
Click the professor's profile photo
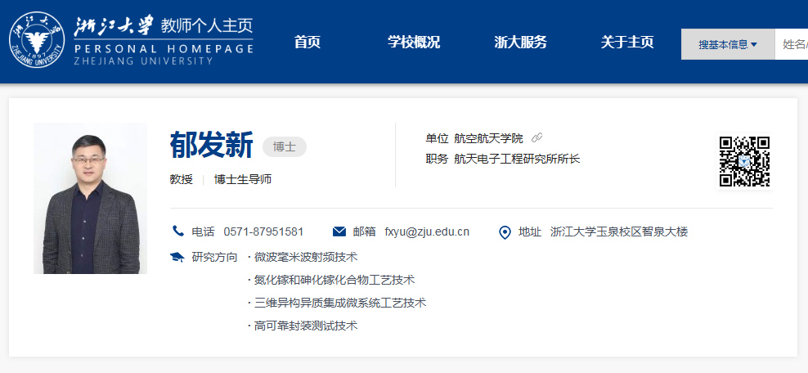pos(90,198)
